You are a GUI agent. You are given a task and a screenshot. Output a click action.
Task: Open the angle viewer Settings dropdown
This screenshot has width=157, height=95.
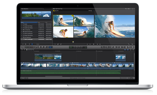[x=91, y=11]
